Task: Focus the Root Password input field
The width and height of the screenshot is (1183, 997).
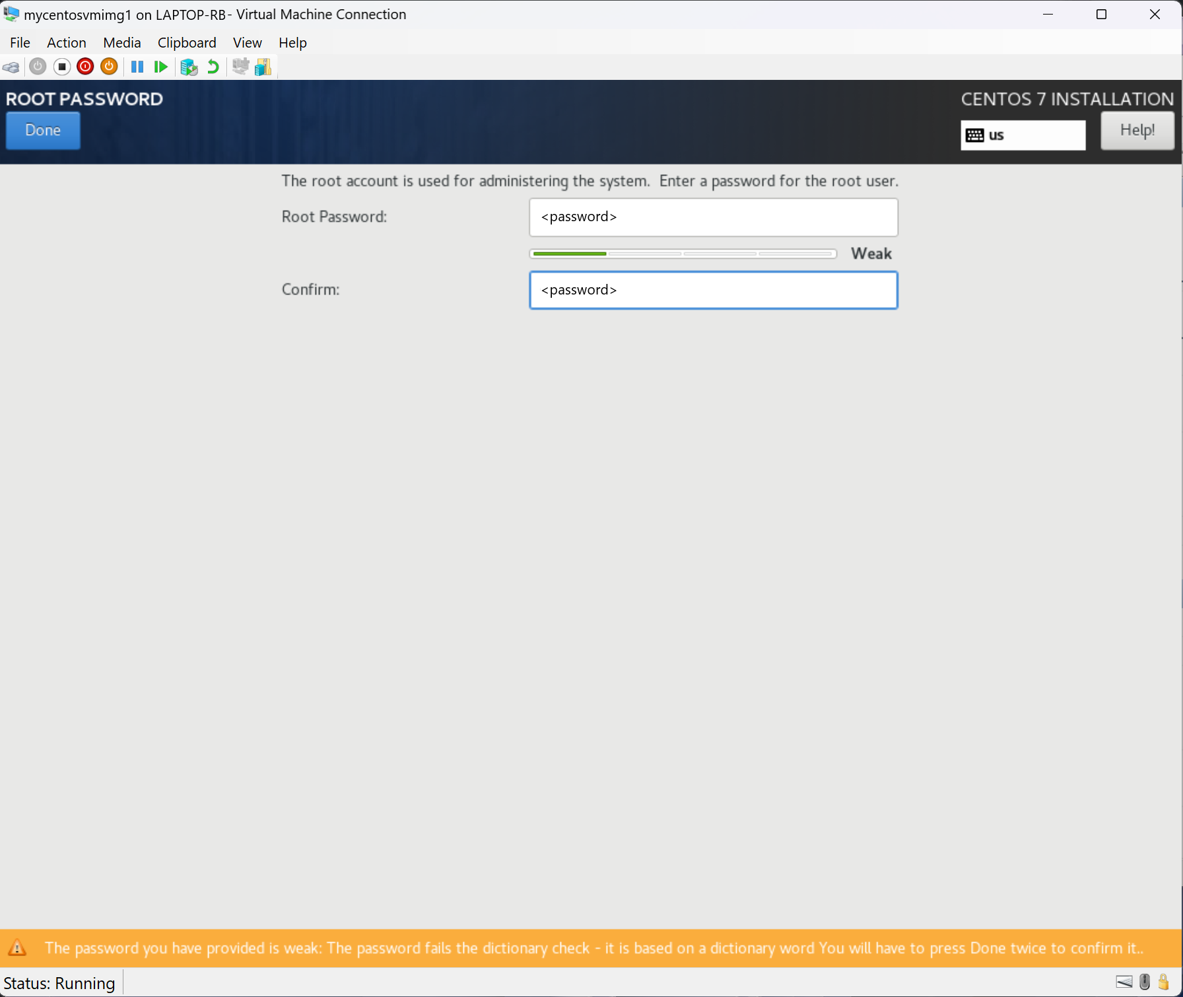Action: pyautogui.click(x=714, y=217)
